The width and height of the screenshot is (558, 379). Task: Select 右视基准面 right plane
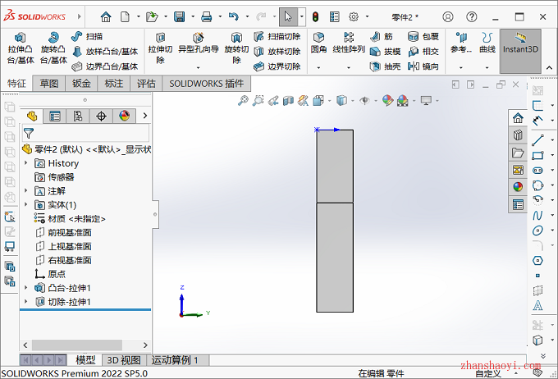(x=64, y=260)
